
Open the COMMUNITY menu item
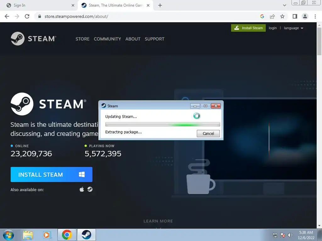tap(108, 39)
